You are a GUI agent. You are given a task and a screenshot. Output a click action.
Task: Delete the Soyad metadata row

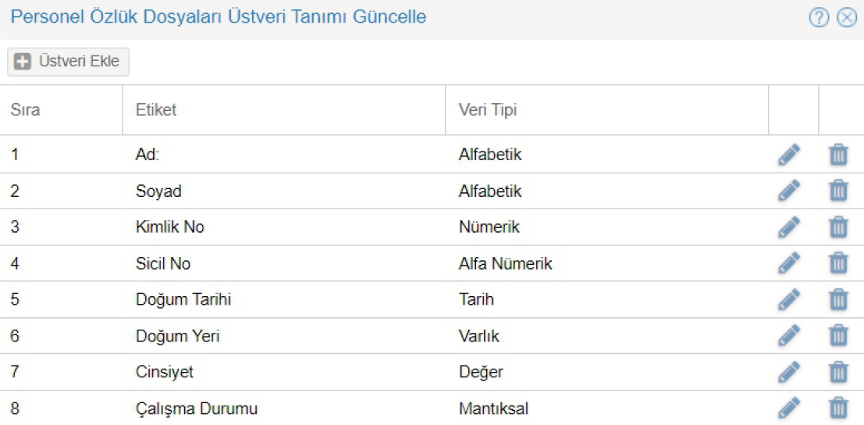click(x=837, y=191)
